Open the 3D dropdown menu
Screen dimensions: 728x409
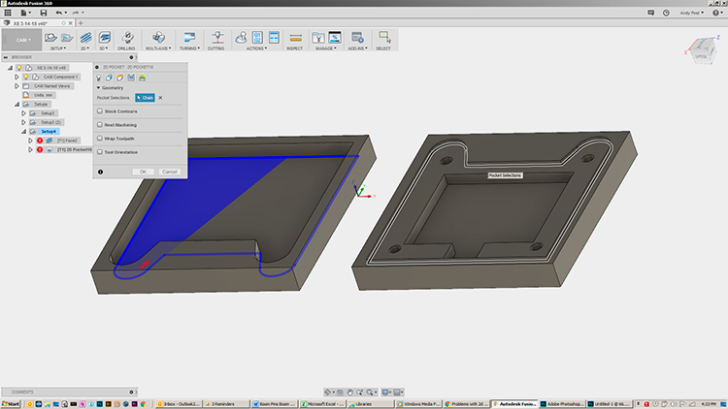[103, 48]
